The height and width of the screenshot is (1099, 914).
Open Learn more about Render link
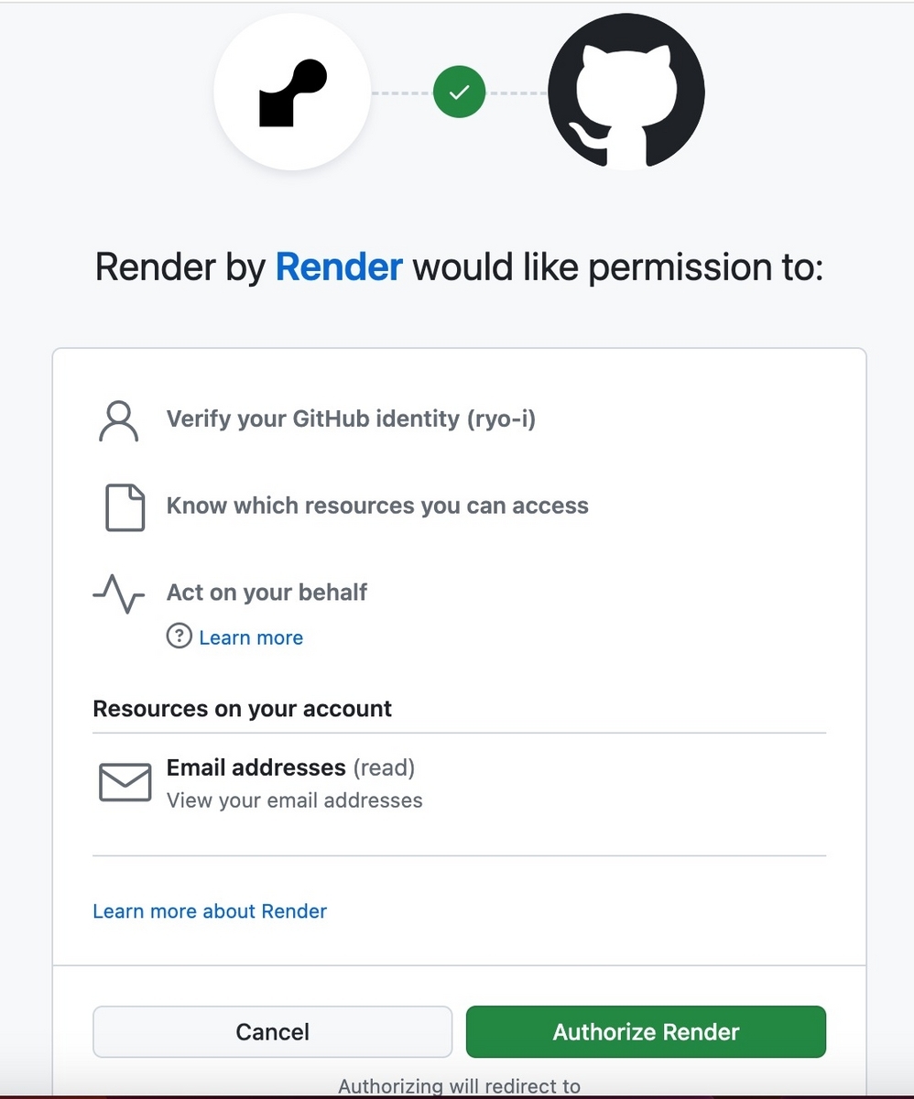210,911
